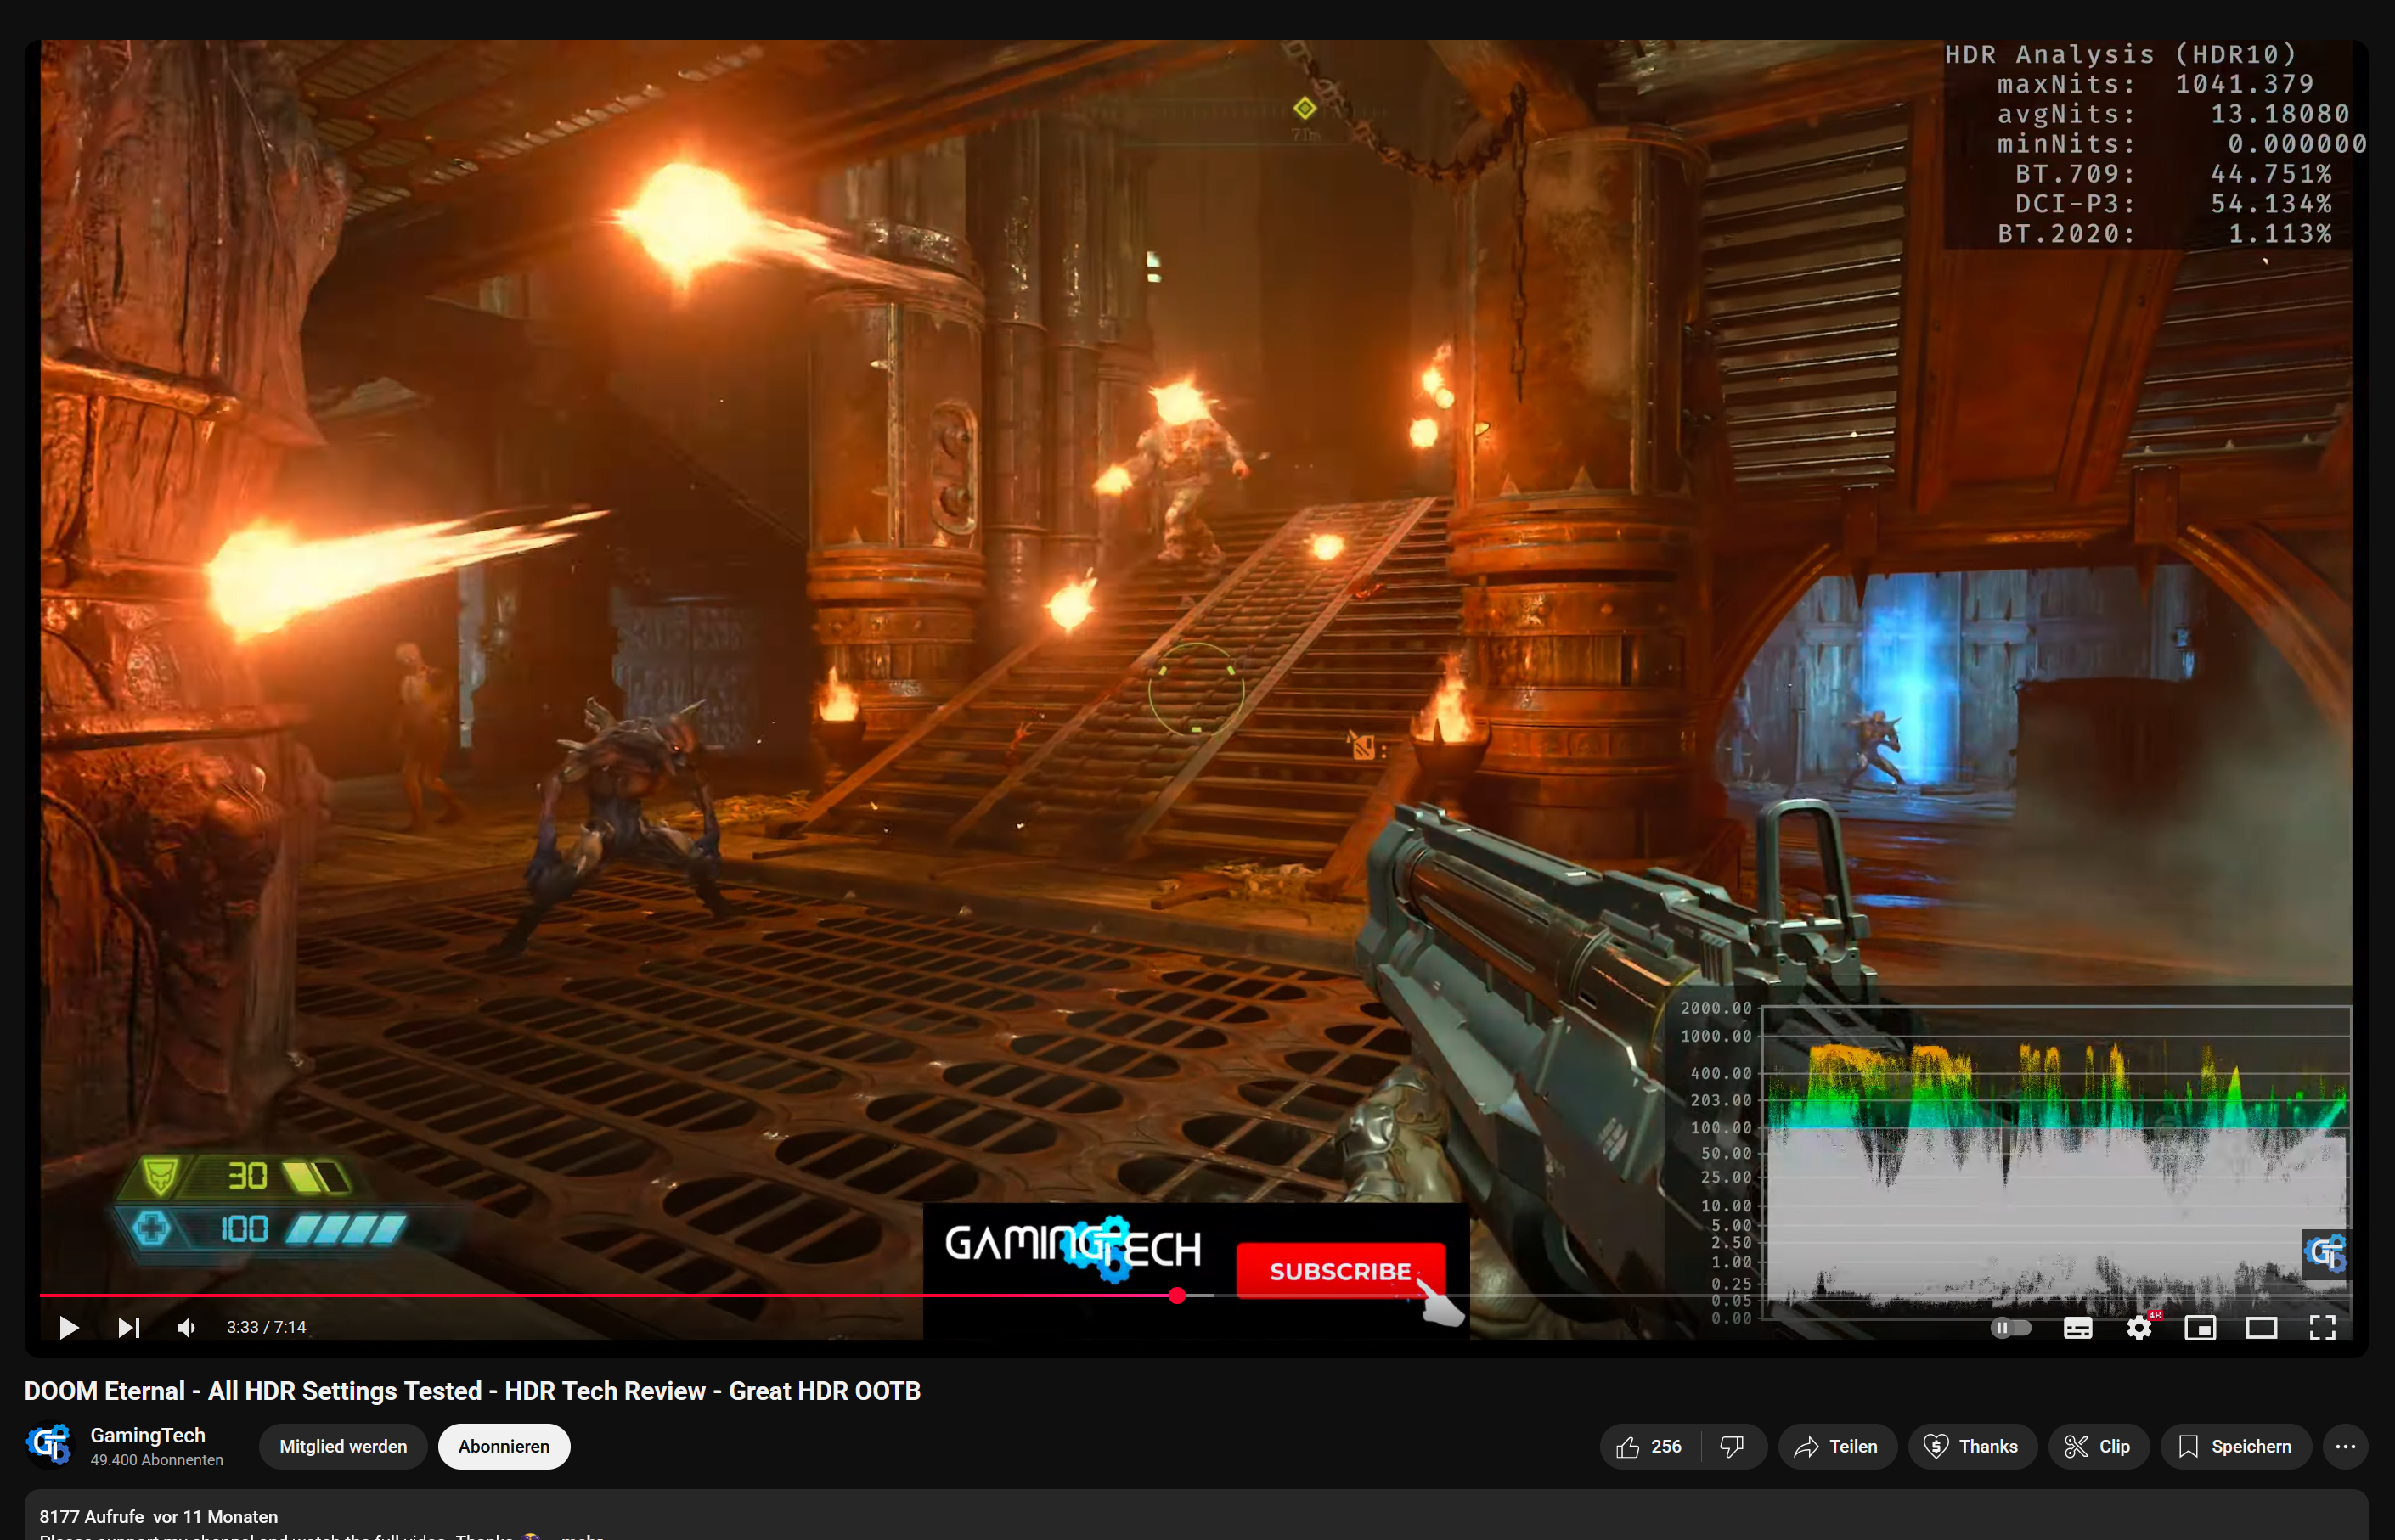
Task: Open the video settings gear
Action: [2139, 1327]
